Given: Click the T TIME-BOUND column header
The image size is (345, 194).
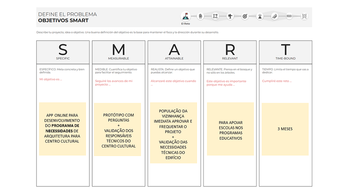Looking at the screenshot, I should pos(285,52).
